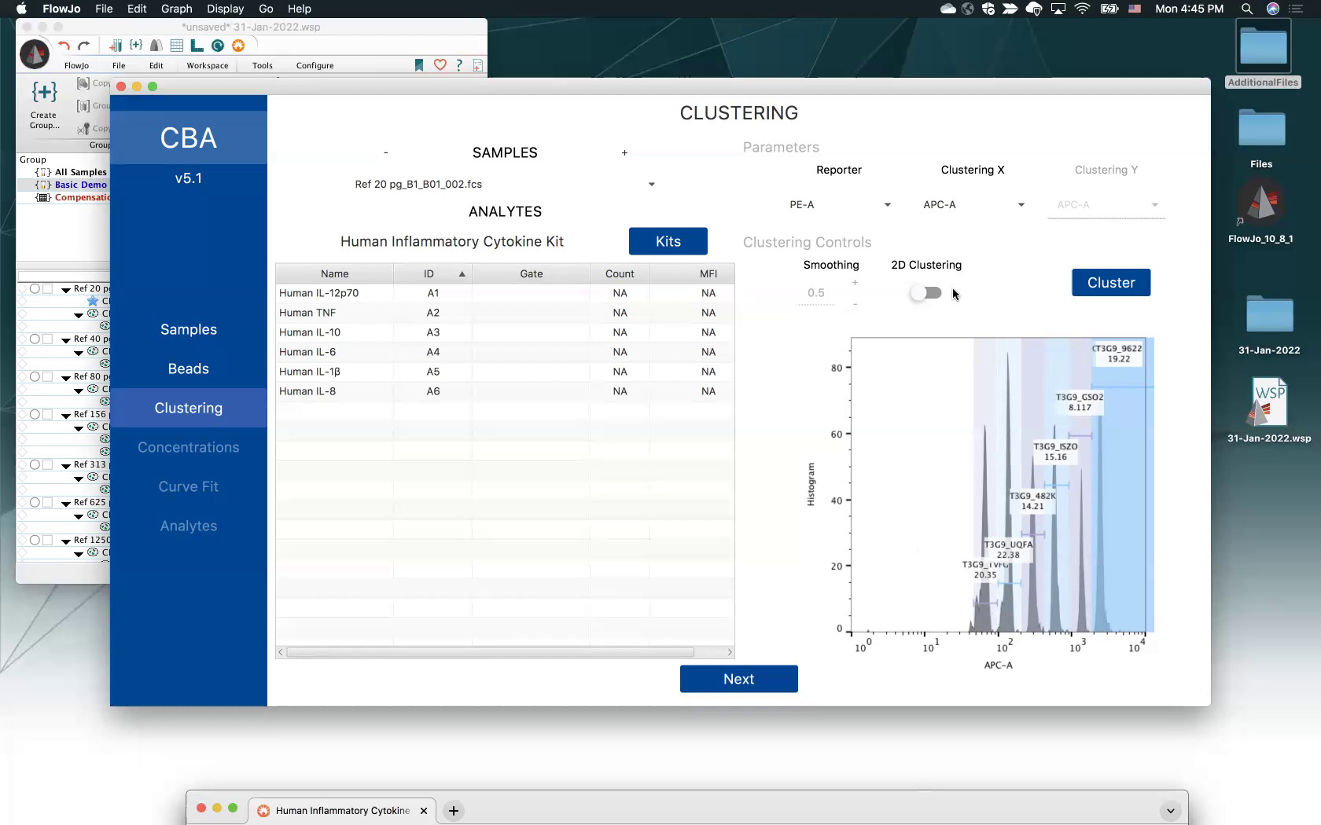Screen dimensions: 1321x825
Task: Click the Smoothing value field 0.5
Action: pos(816,293)
